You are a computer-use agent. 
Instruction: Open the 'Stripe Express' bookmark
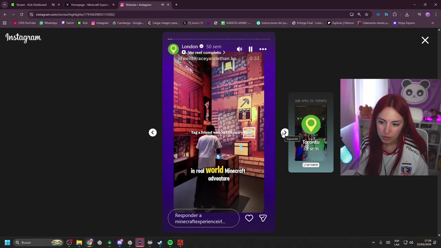(404, 23)
